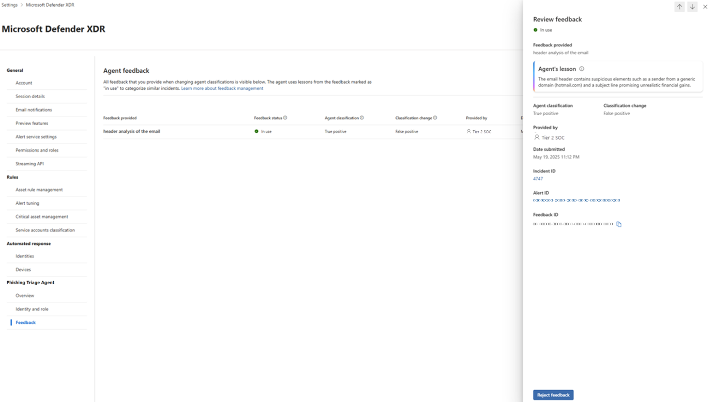Open Identities under Automated response
The image size is (713, 402).
tap(25, 256)
